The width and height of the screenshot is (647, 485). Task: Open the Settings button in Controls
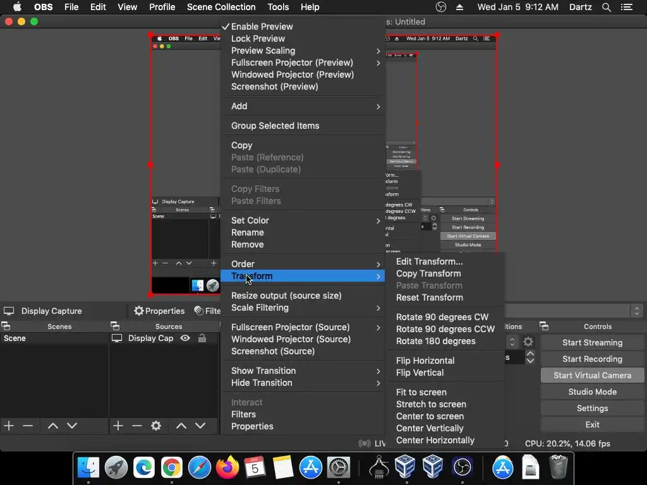[x=592, y=409]
